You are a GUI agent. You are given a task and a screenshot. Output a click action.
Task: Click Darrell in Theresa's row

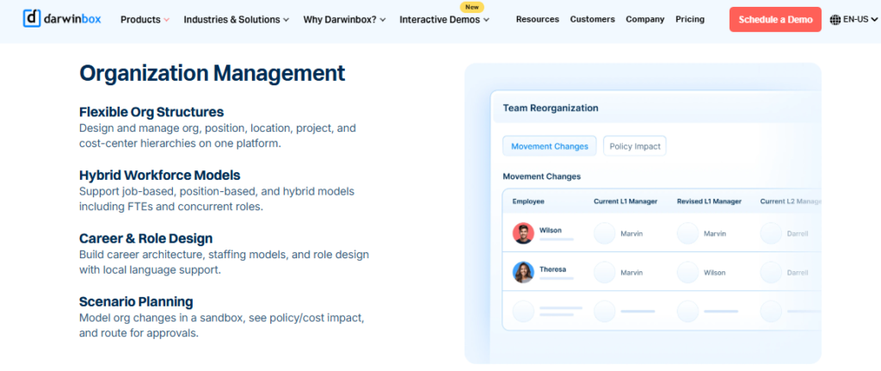point(798,273)
